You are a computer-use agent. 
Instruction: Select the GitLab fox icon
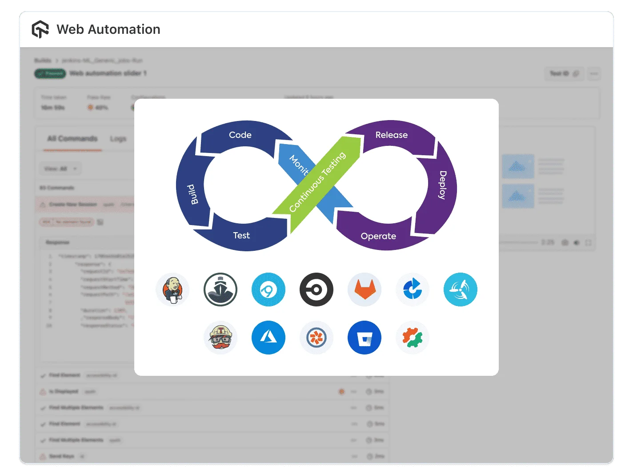click(x=365, y=290)
